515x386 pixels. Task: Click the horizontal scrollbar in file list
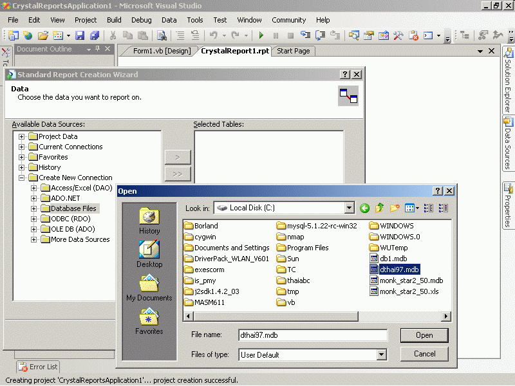(x=276, y=317)
